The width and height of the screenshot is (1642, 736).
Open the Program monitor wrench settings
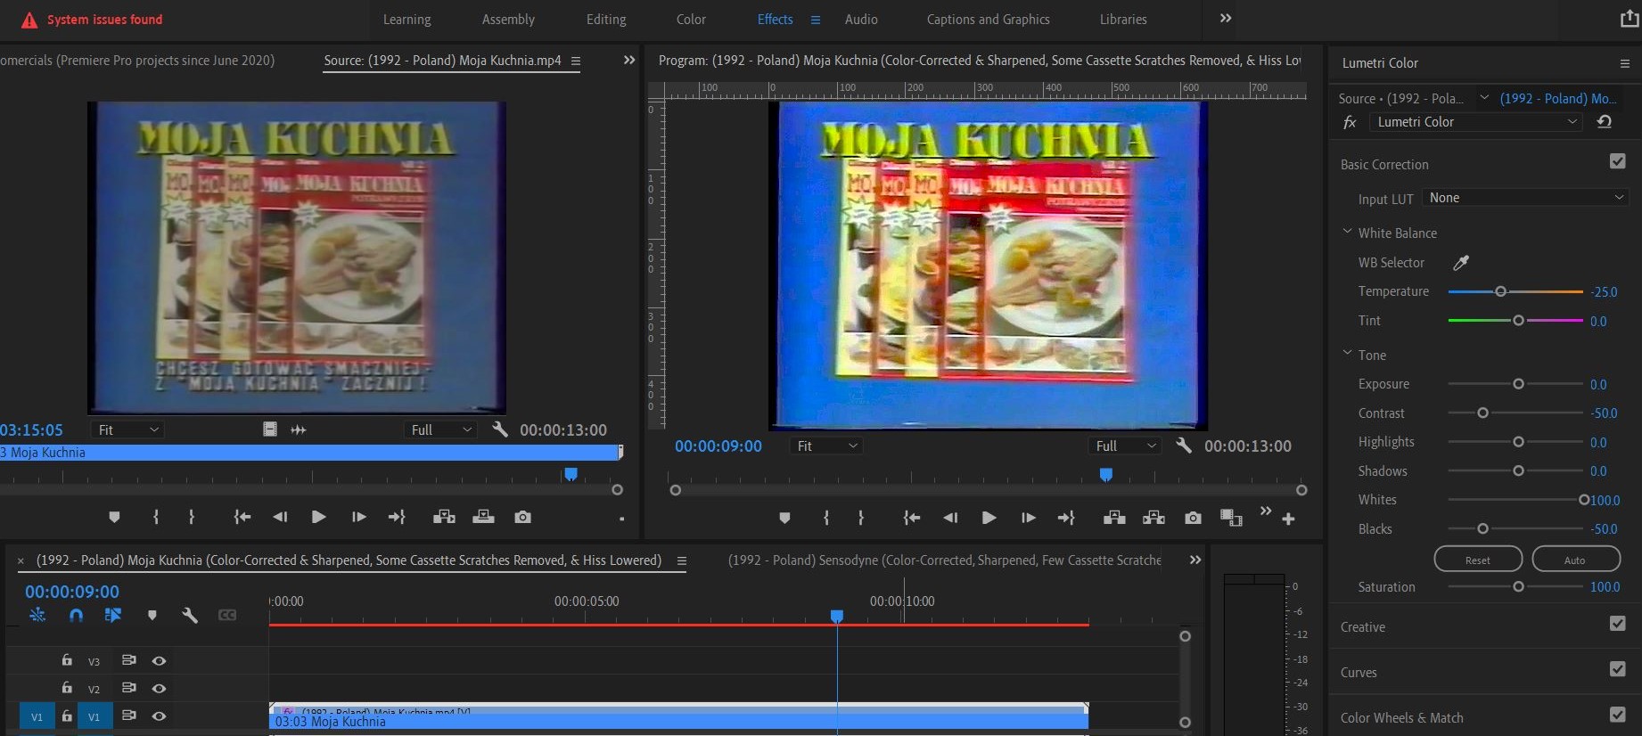click(1184, 446)
